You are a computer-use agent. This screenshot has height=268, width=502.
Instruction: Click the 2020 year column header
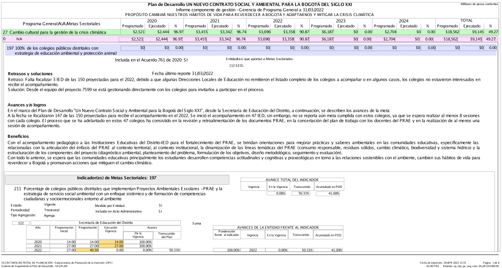[x=152, y=21]
